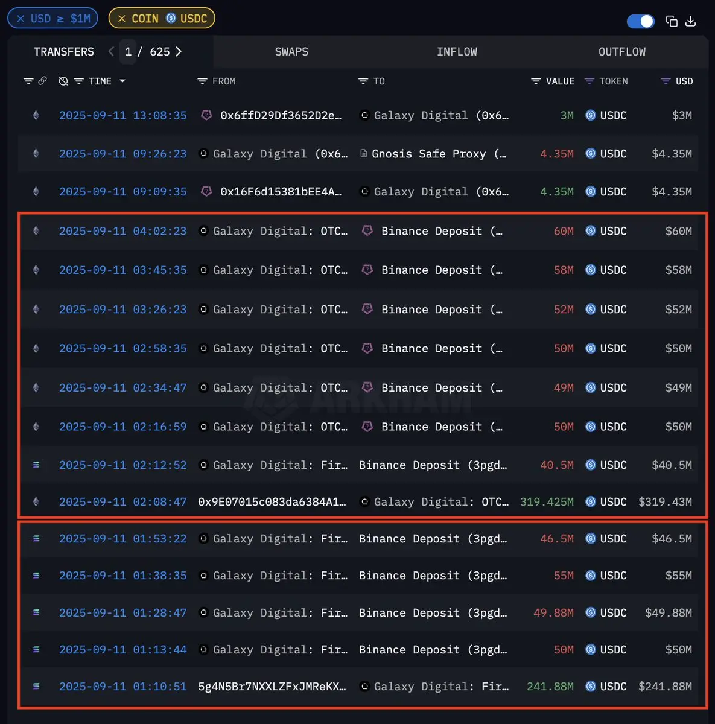The height and width of the screenshot is (724, 715).
Task: Click USDC token label in 02:34:47 row
Action: [614, 387]
